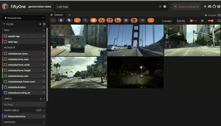Open the Unsaved view dropdown
The width and height of the screenshot is (221, 126).
point(24,18)
